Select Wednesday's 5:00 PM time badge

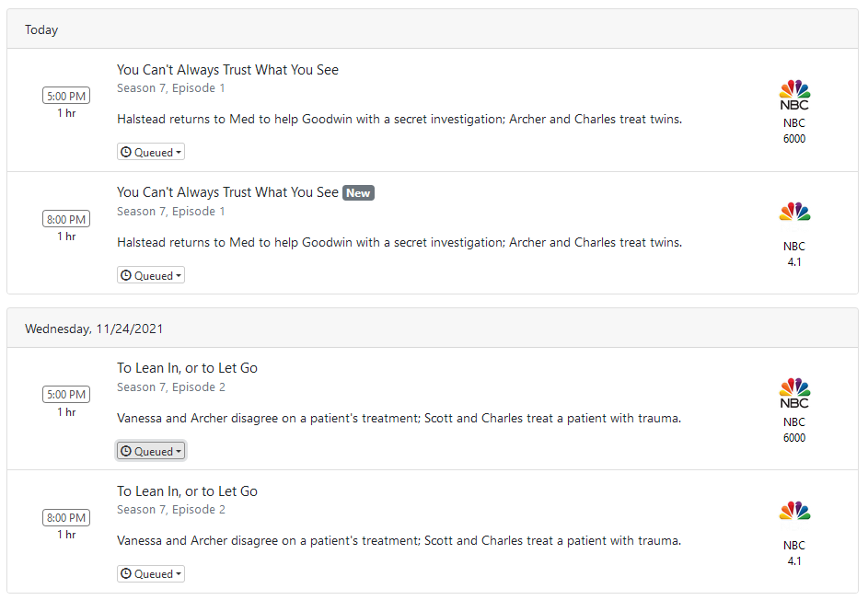[x=66, y=395]
